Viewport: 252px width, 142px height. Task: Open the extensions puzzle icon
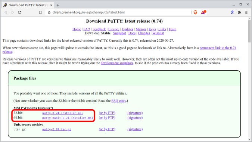(239, 12)
